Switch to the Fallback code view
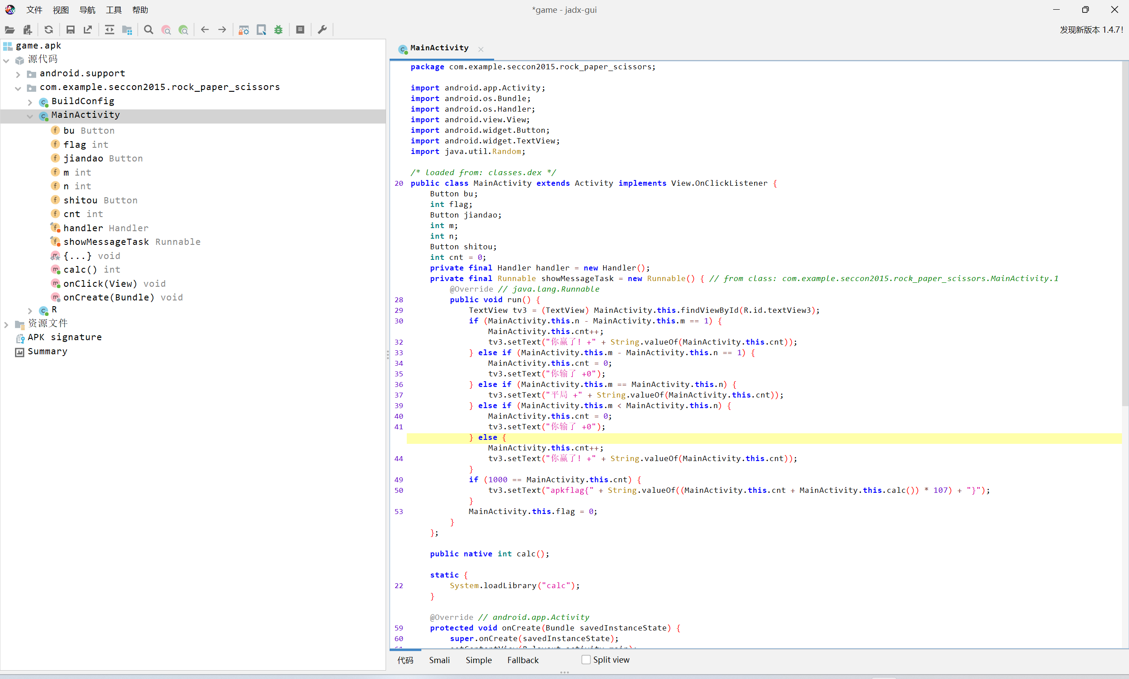This screenshot has height=679, width=1129. click(x=522, y=660)
